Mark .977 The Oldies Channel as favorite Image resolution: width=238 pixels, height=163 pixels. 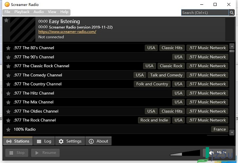click(x=8, y=112)
